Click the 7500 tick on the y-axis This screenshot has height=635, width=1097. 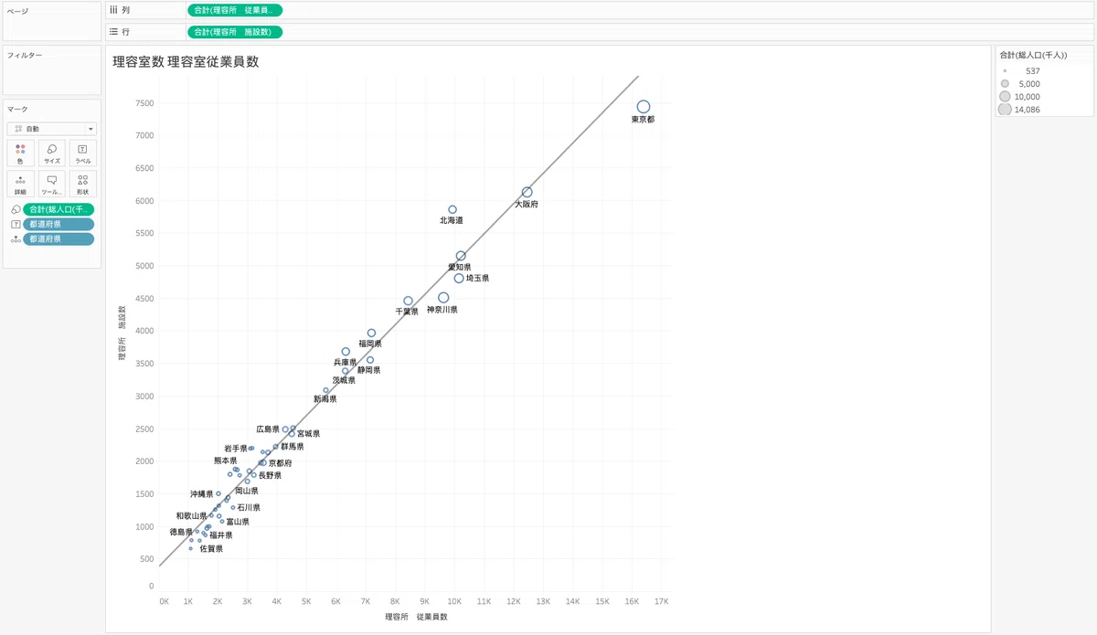[144, 103]
